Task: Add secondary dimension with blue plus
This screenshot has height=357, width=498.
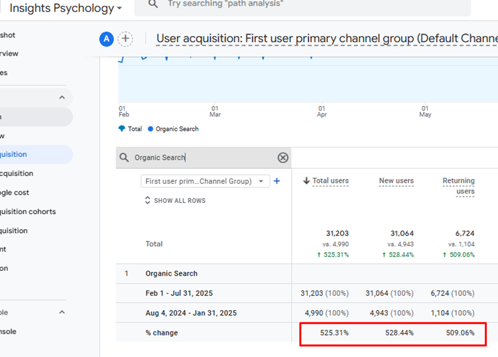Action: [277, 181]
